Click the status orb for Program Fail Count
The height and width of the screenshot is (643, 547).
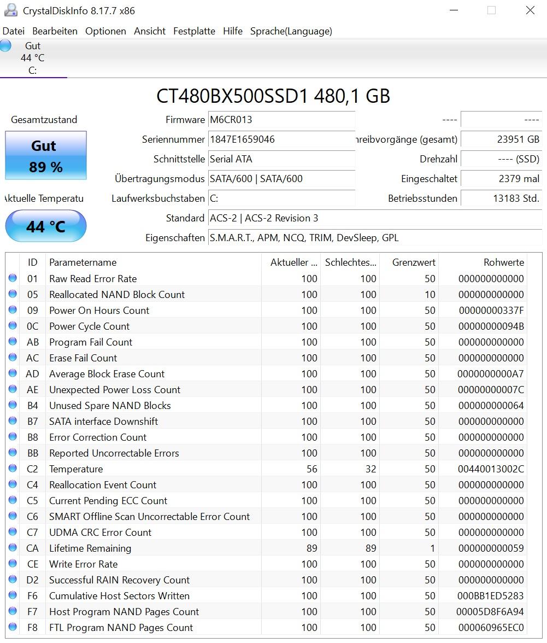click(13, 342)
